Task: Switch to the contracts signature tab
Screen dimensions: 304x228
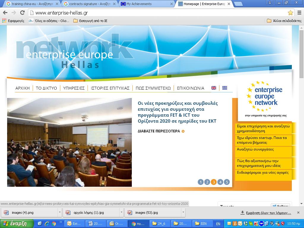Action: 89,4
